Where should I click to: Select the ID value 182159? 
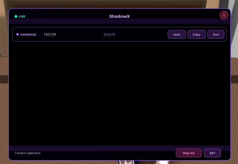50,34
